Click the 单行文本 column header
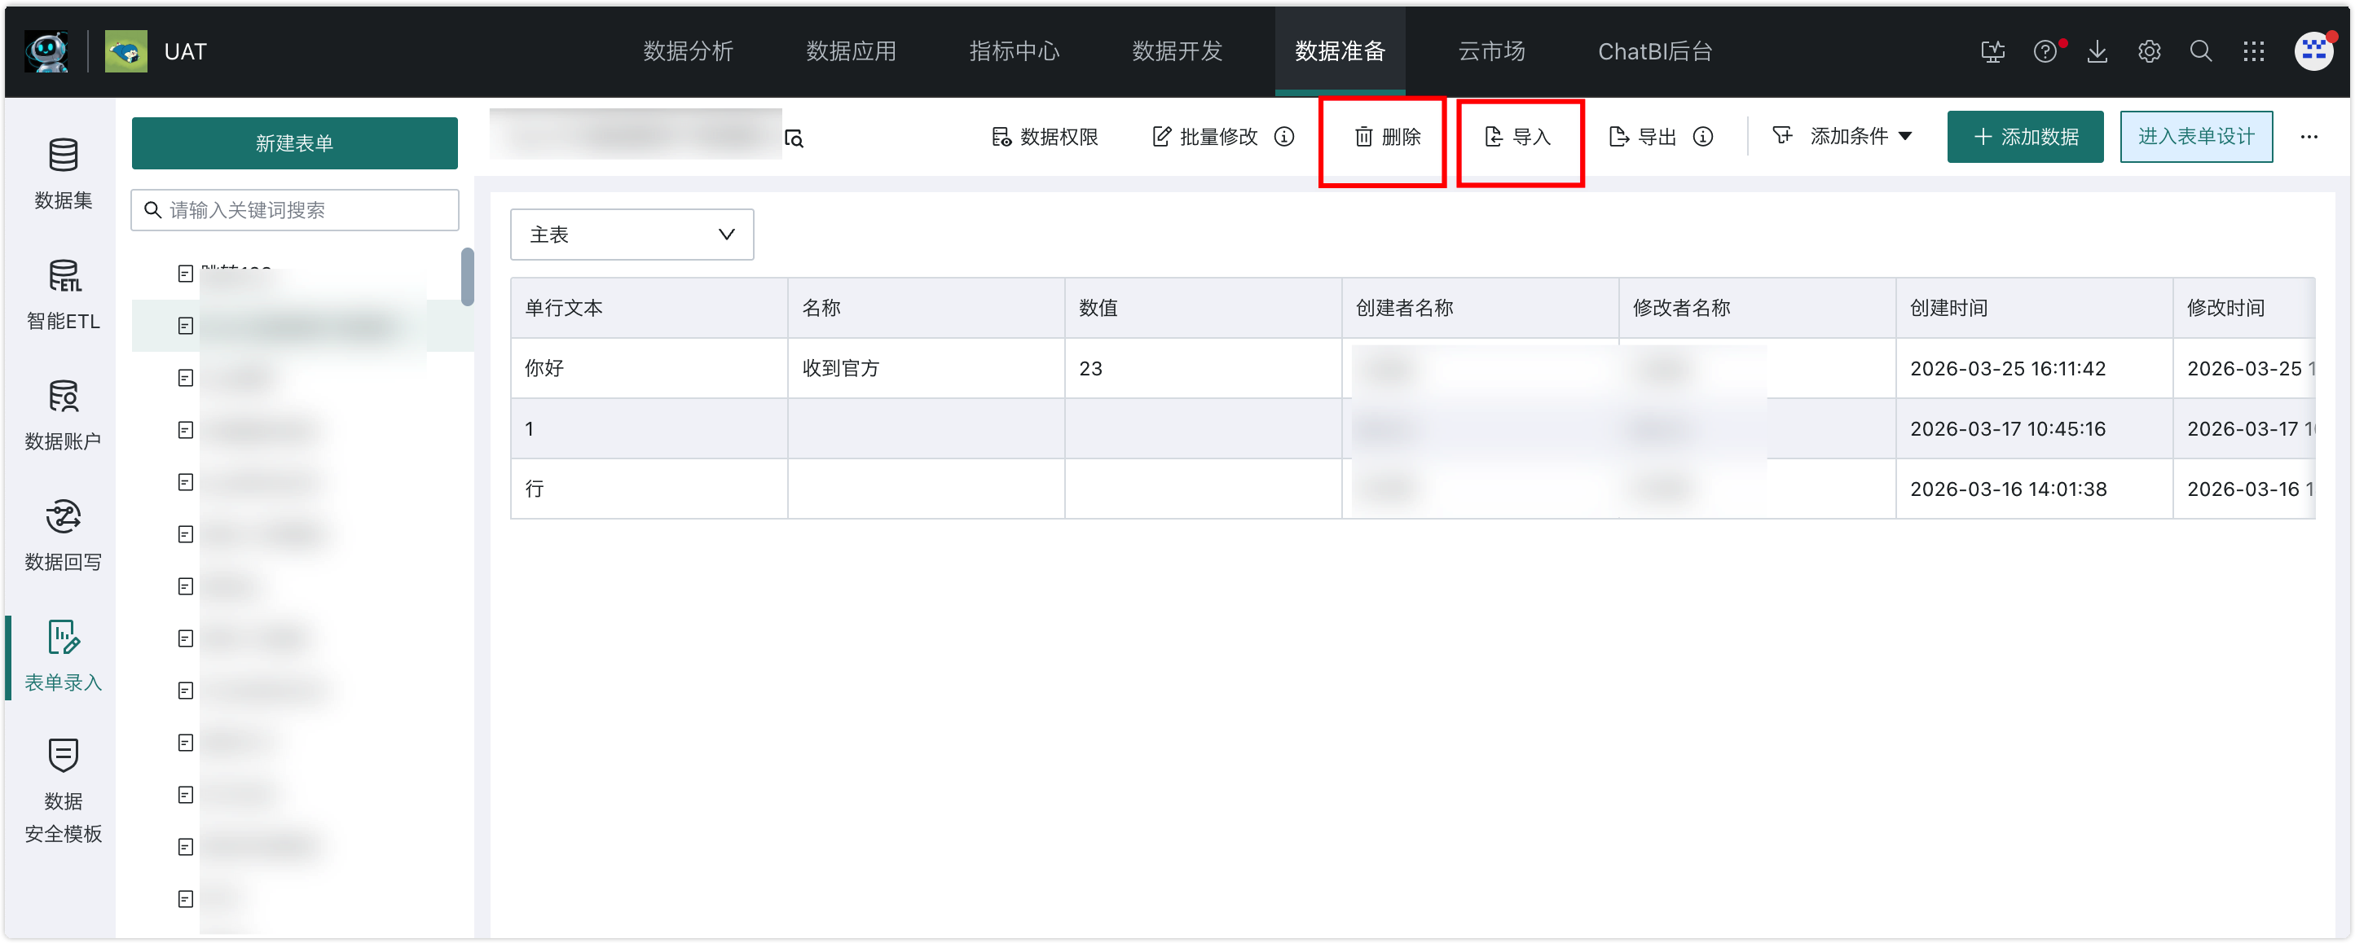 tap(649, 308)
